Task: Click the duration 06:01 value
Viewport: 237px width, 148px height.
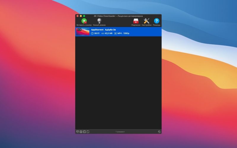Action: (x=97, y=33)
